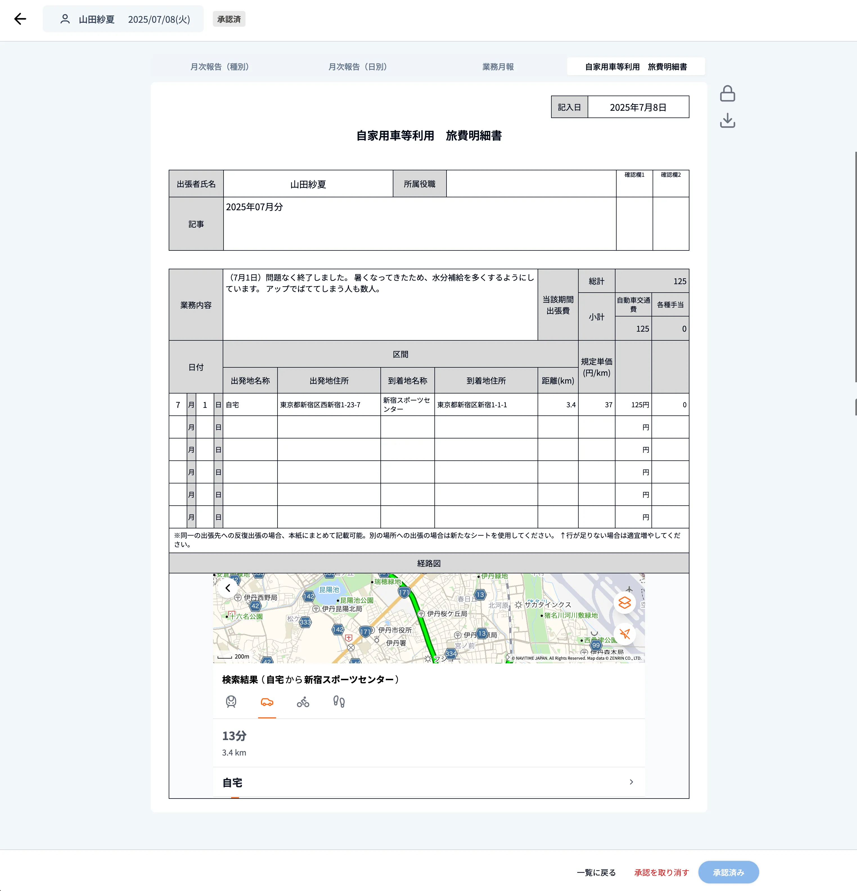Click the 記入日 date field
Image resolution: width=857 pixels, height=891 pixels.
tap(638, 107)
